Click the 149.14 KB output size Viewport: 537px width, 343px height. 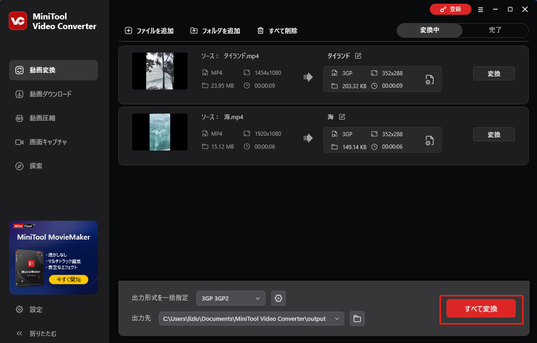pyautogui.click(x=354, y=147)
